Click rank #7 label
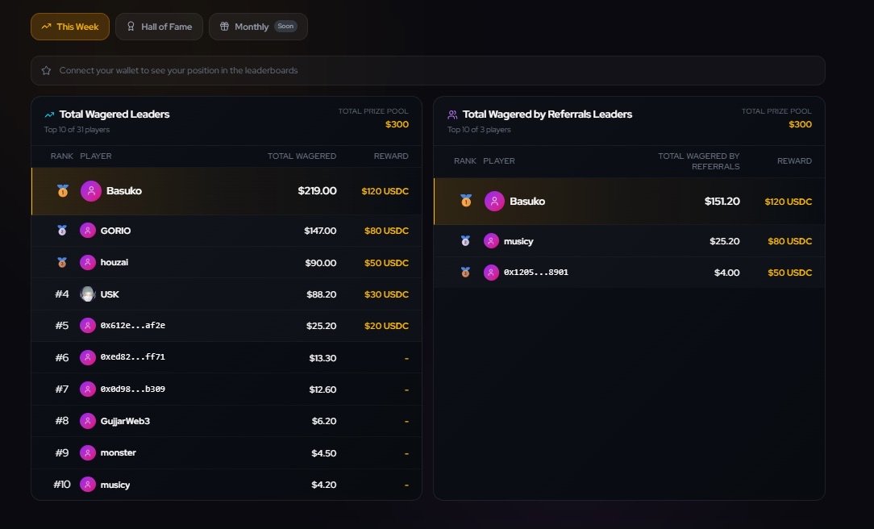Screen dimensions: 874x529 [x=62, y=389]
